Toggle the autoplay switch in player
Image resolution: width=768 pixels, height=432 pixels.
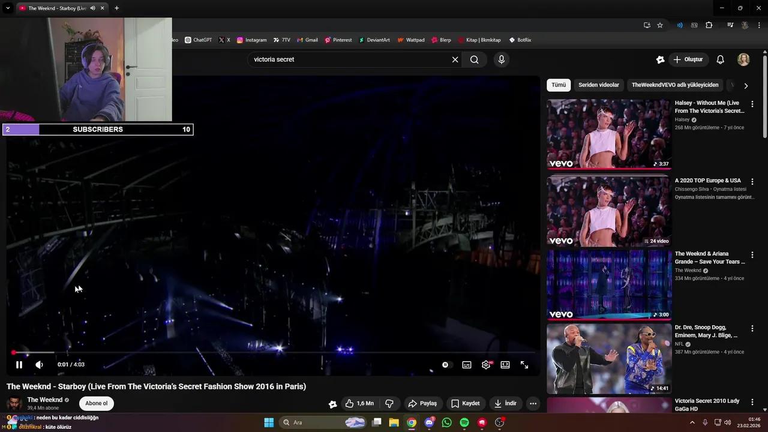[445, 365]
